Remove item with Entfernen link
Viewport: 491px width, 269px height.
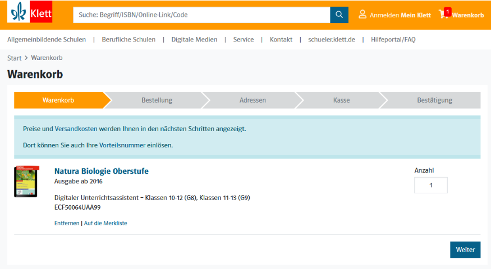(x=67, y=223)
